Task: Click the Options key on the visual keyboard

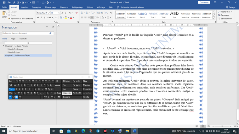Action: tap(66, 97)
